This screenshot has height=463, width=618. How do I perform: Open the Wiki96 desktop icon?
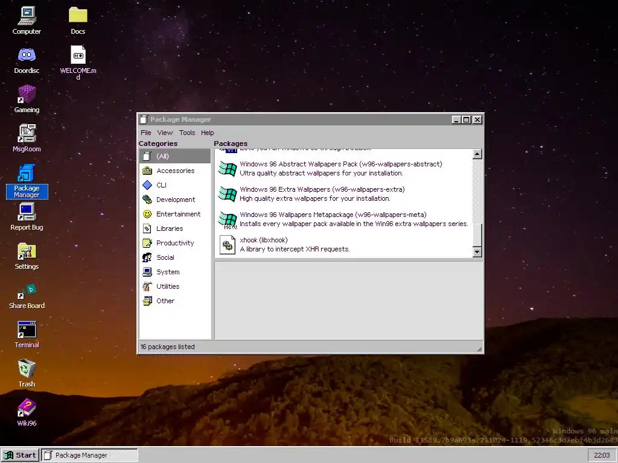27,412
